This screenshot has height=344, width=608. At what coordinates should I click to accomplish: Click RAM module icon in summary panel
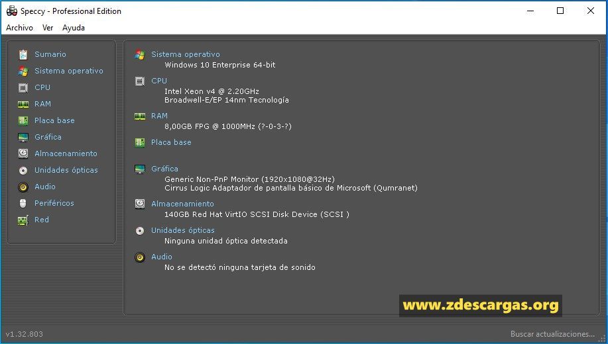click(140, 116)
